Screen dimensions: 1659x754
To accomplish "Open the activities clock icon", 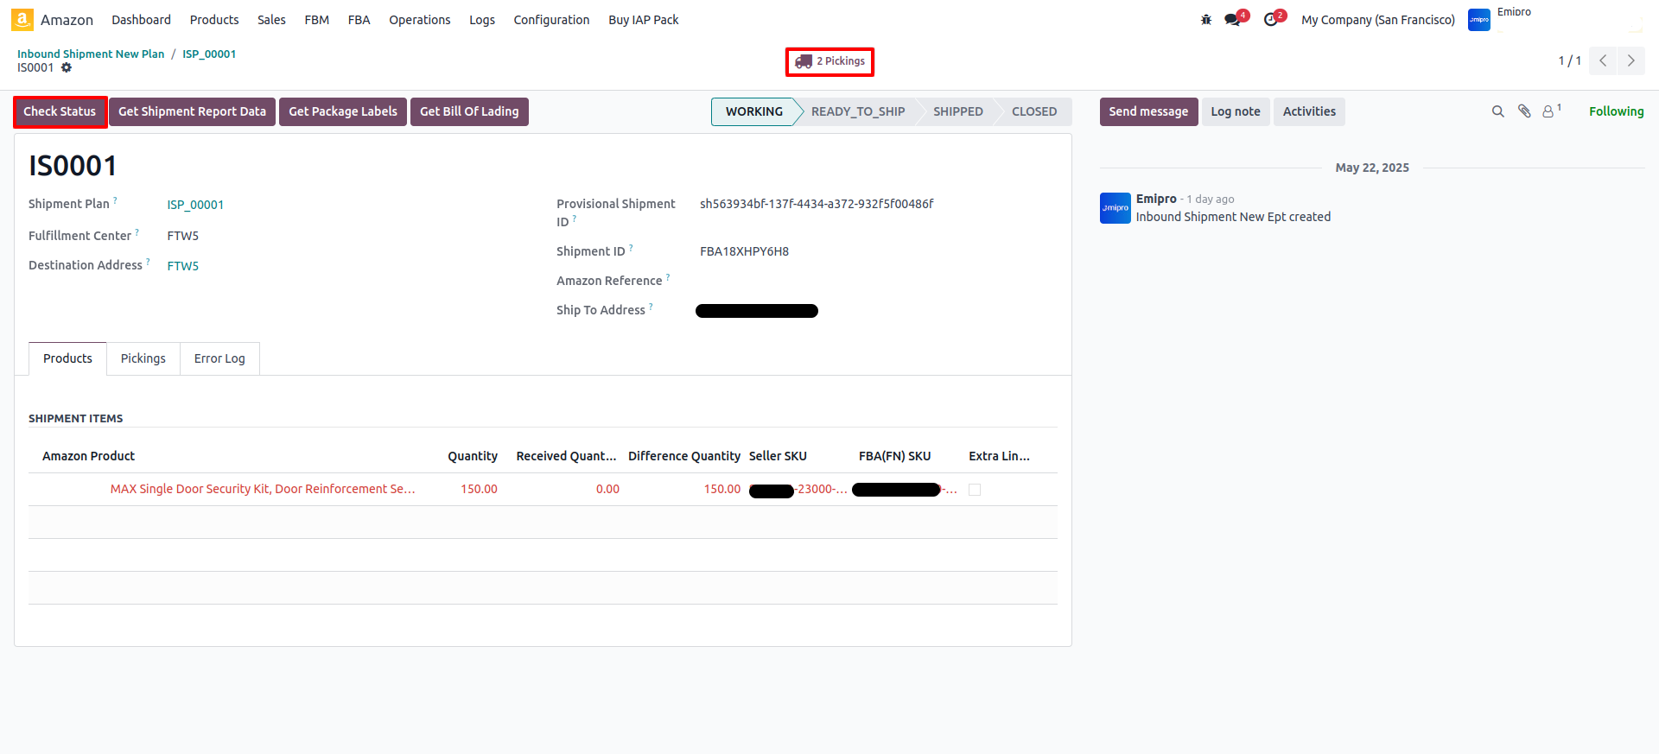I will [1270, 20].
